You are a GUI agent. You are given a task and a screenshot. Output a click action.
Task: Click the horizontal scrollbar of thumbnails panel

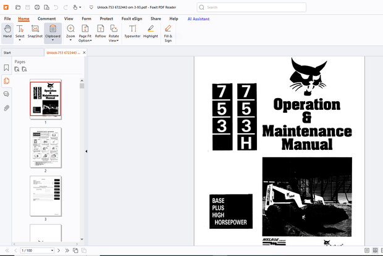(46, 244)
